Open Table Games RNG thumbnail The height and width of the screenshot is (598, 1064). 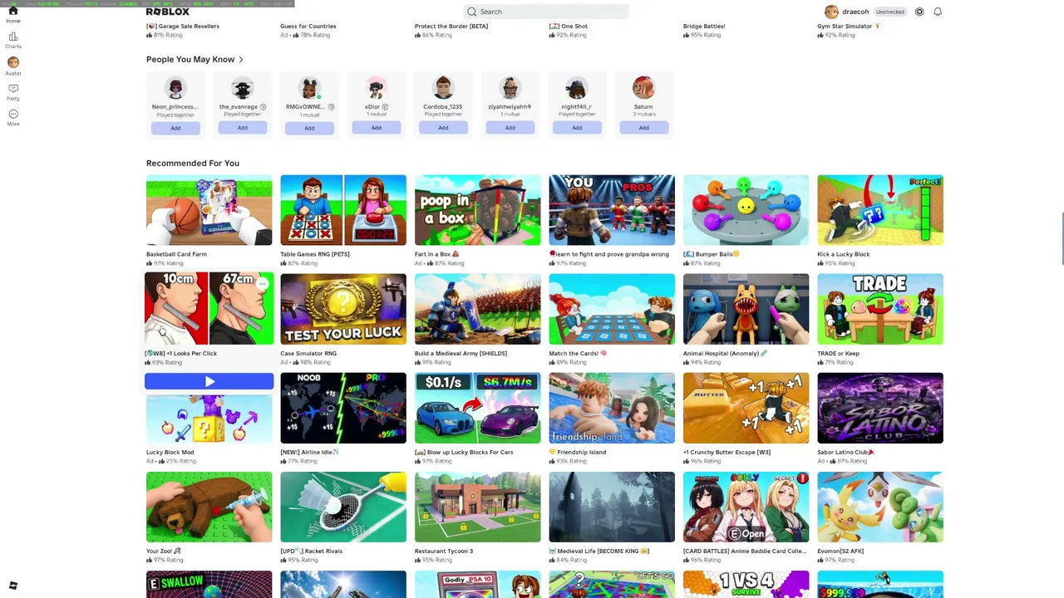(343, 210)
